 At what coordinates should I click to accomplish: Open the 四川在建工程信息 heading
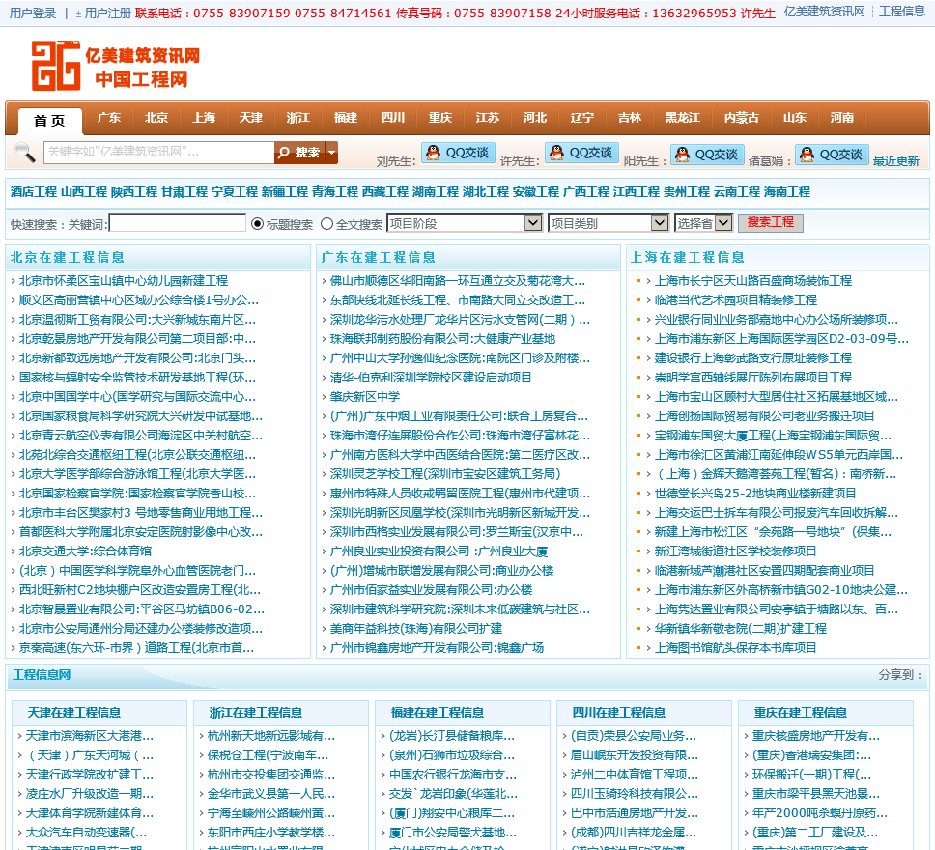(619, 712)
